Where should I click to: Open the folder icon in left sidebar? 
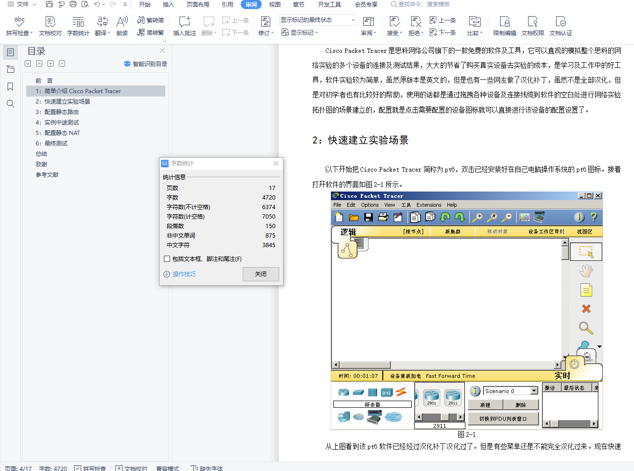(10, 69)
